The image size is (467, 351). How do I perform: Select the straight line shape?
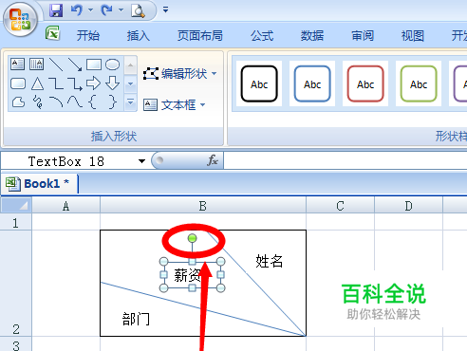tap(56, 65)
